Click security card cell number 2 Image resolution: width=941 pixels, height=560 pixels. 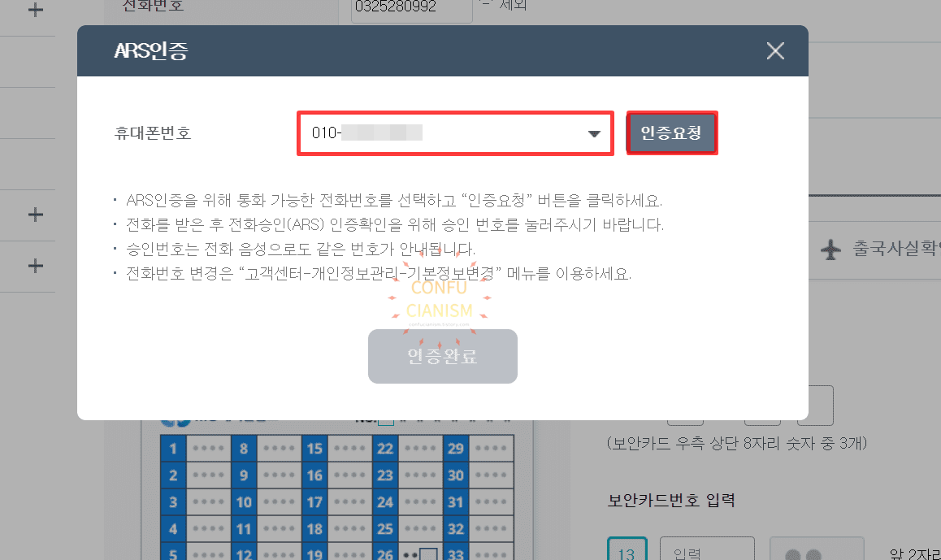[x=173, y=475]
